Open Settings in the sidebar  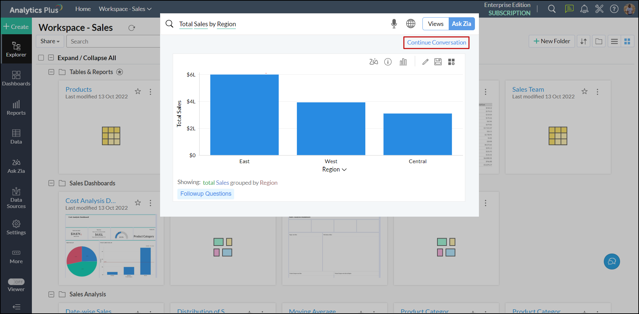[16, 227]
